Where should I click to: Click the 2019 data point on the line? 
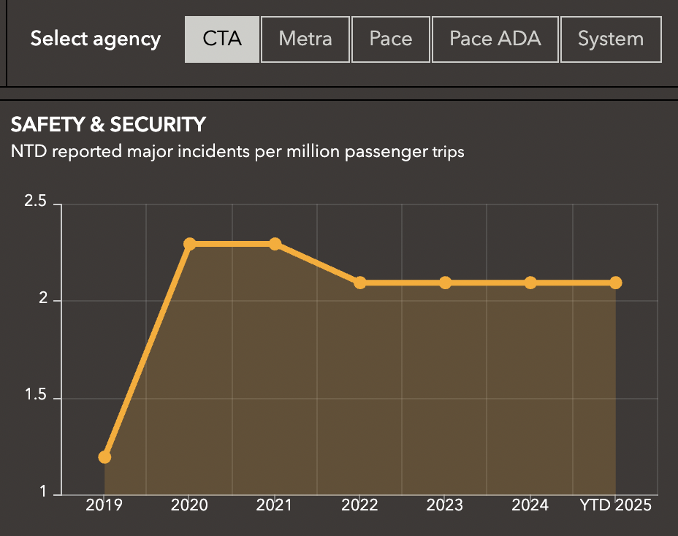(x=104, y=457)
